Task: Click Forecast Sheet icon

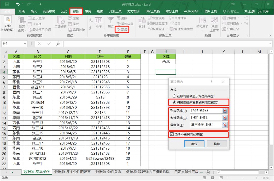Action: (x=214, y=20)
